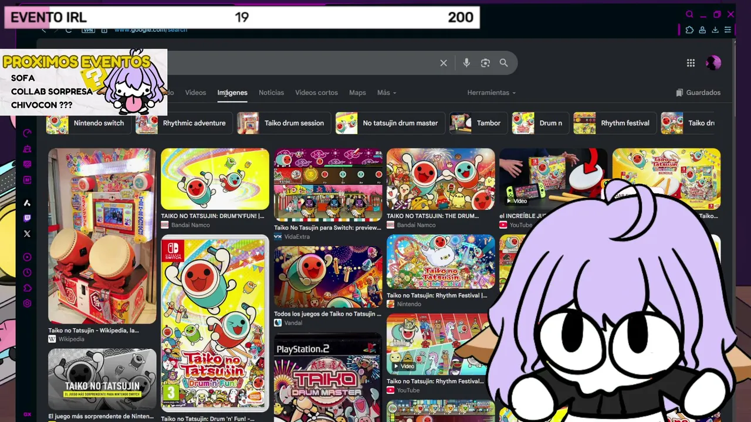
Task: Open the Drum'n'Fun Switch box cover image
Action: click(215, 324)
